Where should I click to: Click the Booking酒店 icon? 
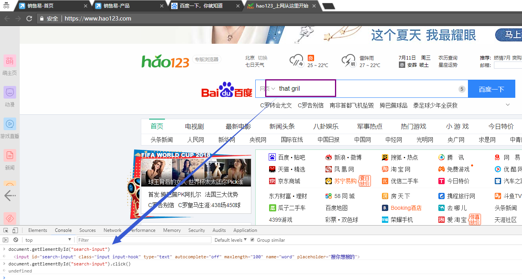click(x=385, y=208)
